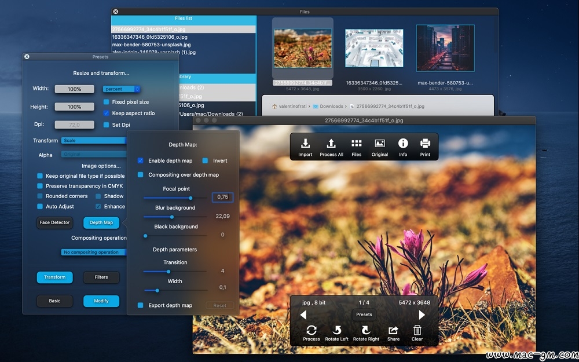Click the Transition slider in Depth parameters
Image resolution: width=579 pixels, height=362 pixels.
tap(175, 272)
